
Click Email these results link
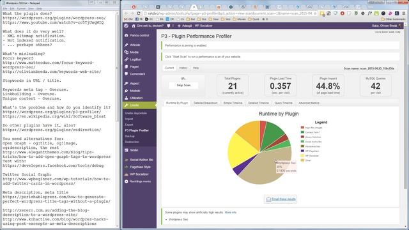coord(281,199)
